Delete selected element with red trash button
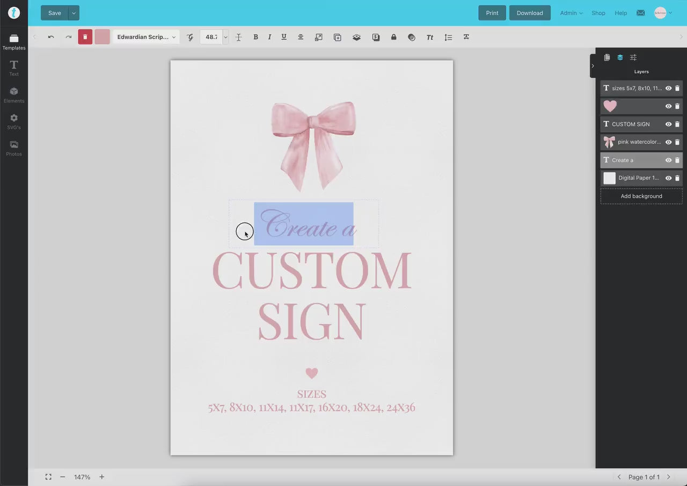The height and width of the screenshot is (486, 687). [85, 37]
